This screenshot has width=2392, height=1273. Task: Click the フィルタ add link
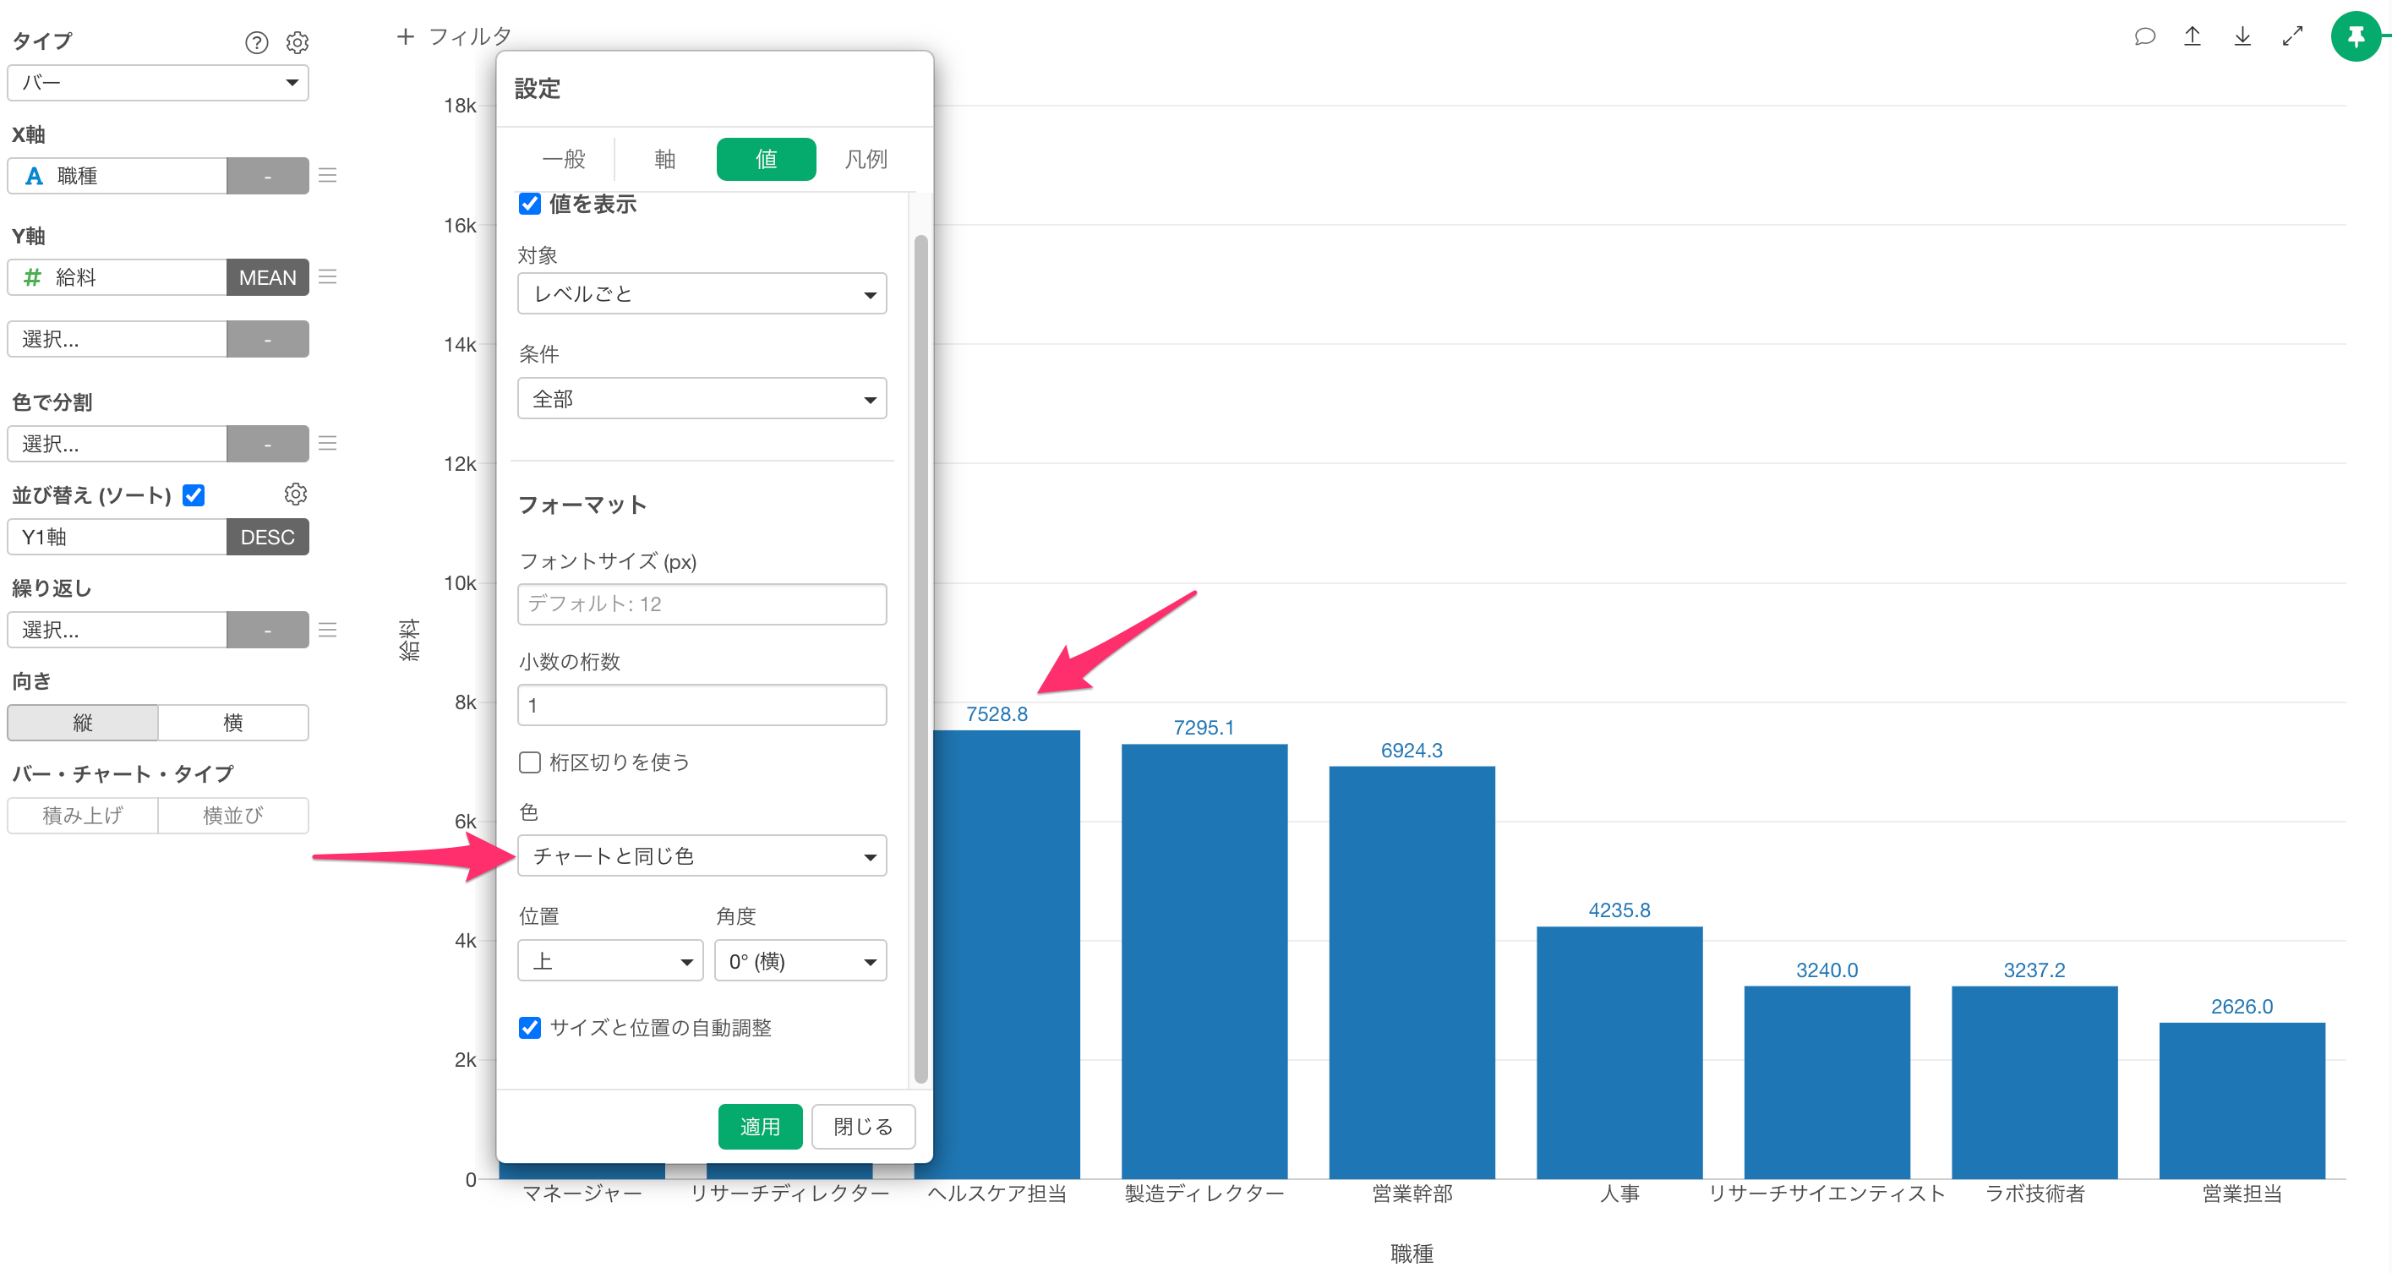(x=470, y=36)
